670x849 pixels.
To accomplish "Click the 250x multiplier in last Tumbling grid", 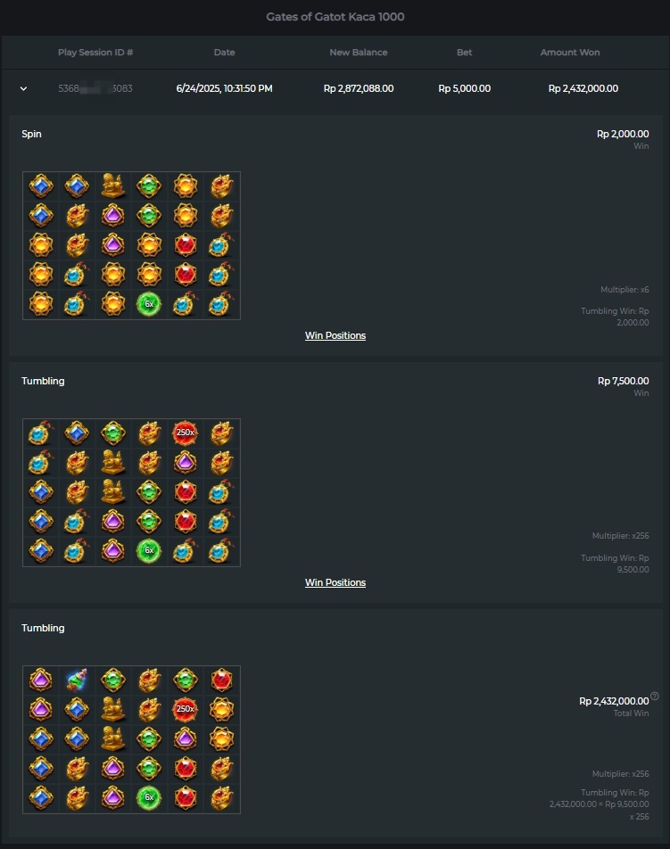I will pos(186,709).
